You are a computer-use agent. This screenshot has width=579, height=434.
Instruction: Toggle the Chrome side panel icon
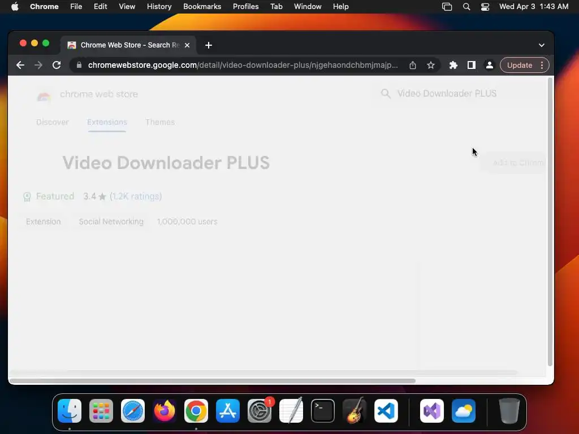[x=471, y=66]
